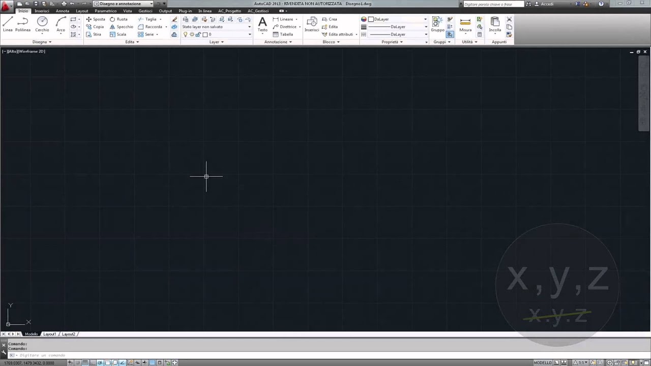Image resolution: width=651 pixels, height=366 pixels.
Task: Click the Lineare dimension tool
Action: [283, 19]
